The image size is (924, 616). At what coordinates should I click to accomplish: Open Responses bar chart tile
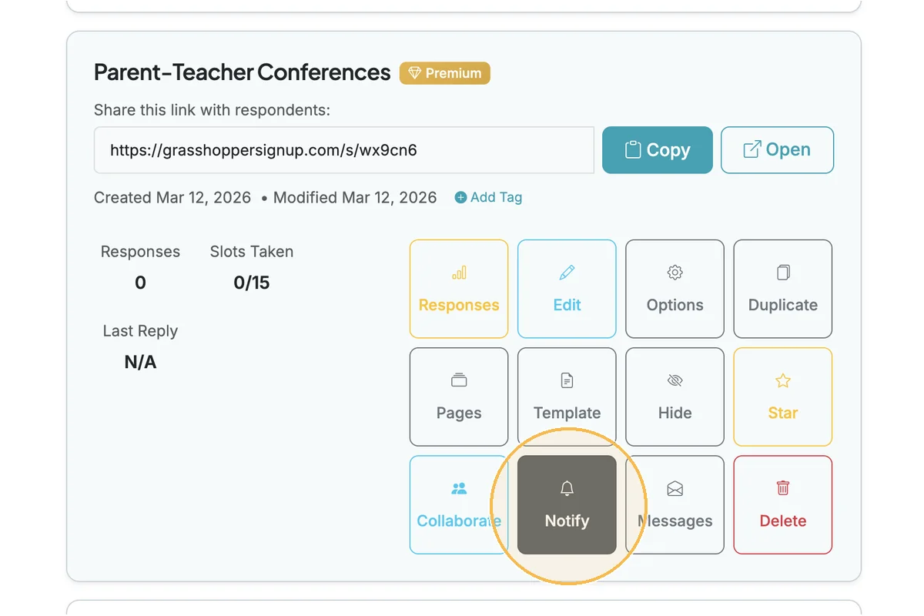click(x=459, y=289)
